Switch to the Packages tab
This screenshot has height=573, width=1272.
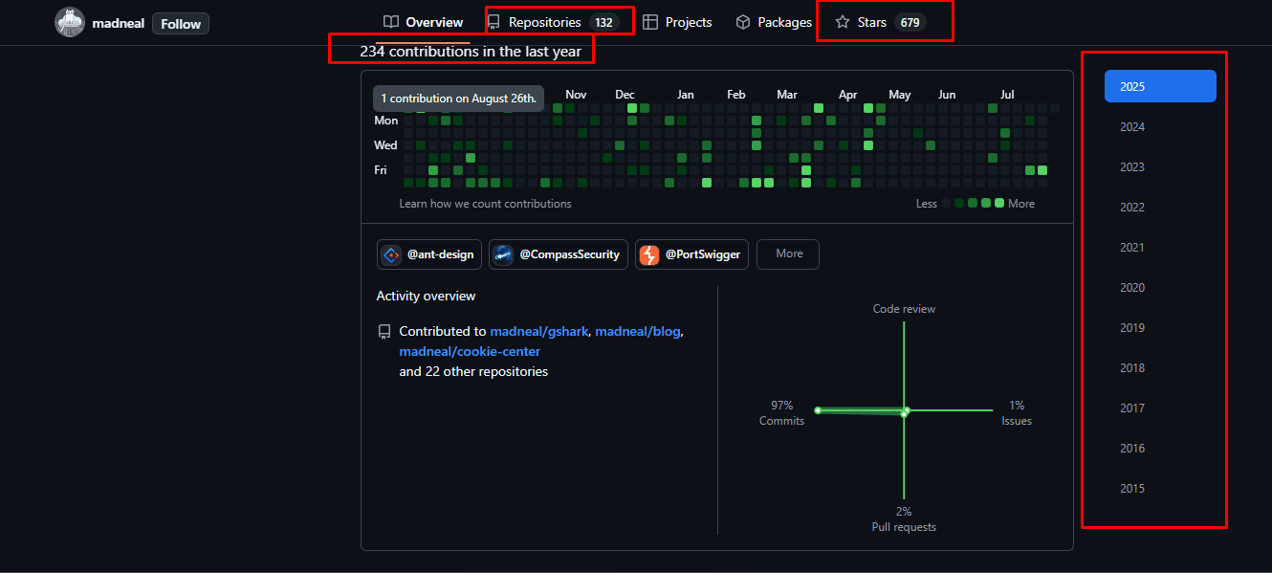(774, 22)
